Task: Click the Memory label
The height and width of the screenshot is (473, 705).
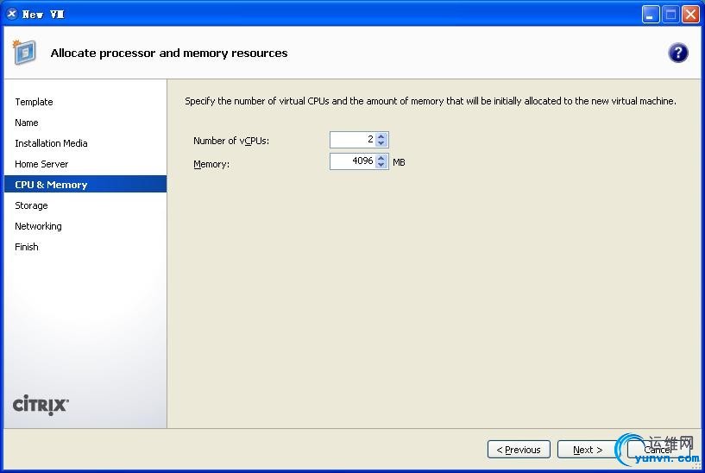Action: [x=211, y=164]
